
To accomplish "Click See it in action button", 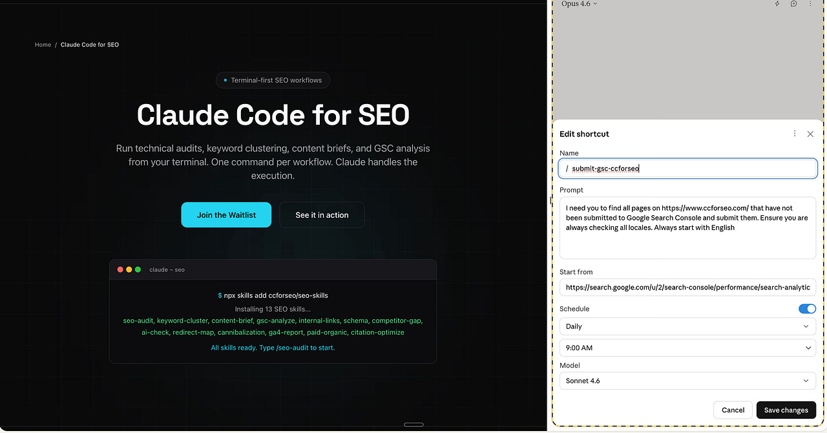I will [322, 215].
